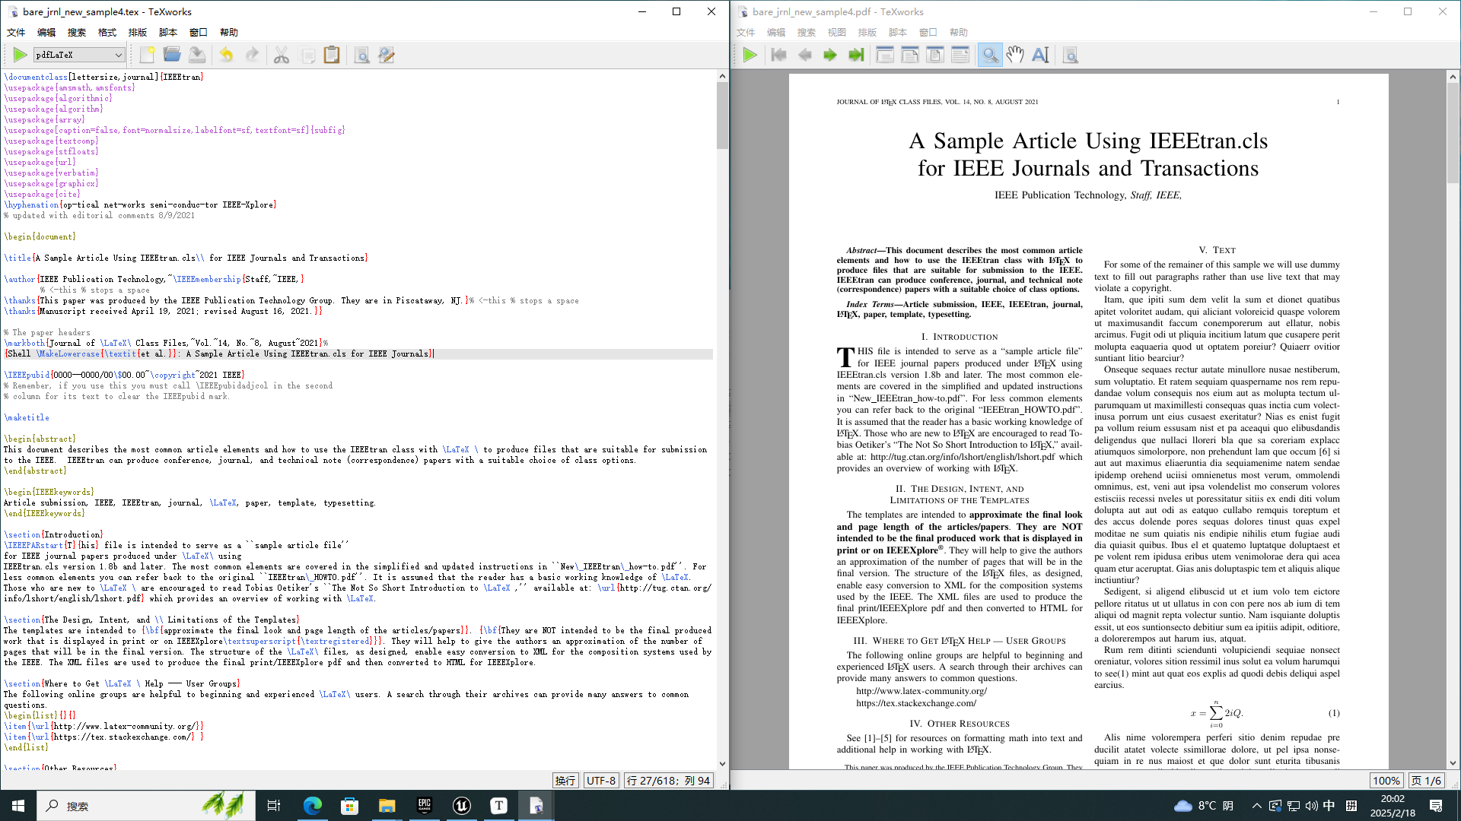Go to next PDF page
The width and height of the screenshot is (1461, 821).
pyautogui.click(x=830, y=55)
